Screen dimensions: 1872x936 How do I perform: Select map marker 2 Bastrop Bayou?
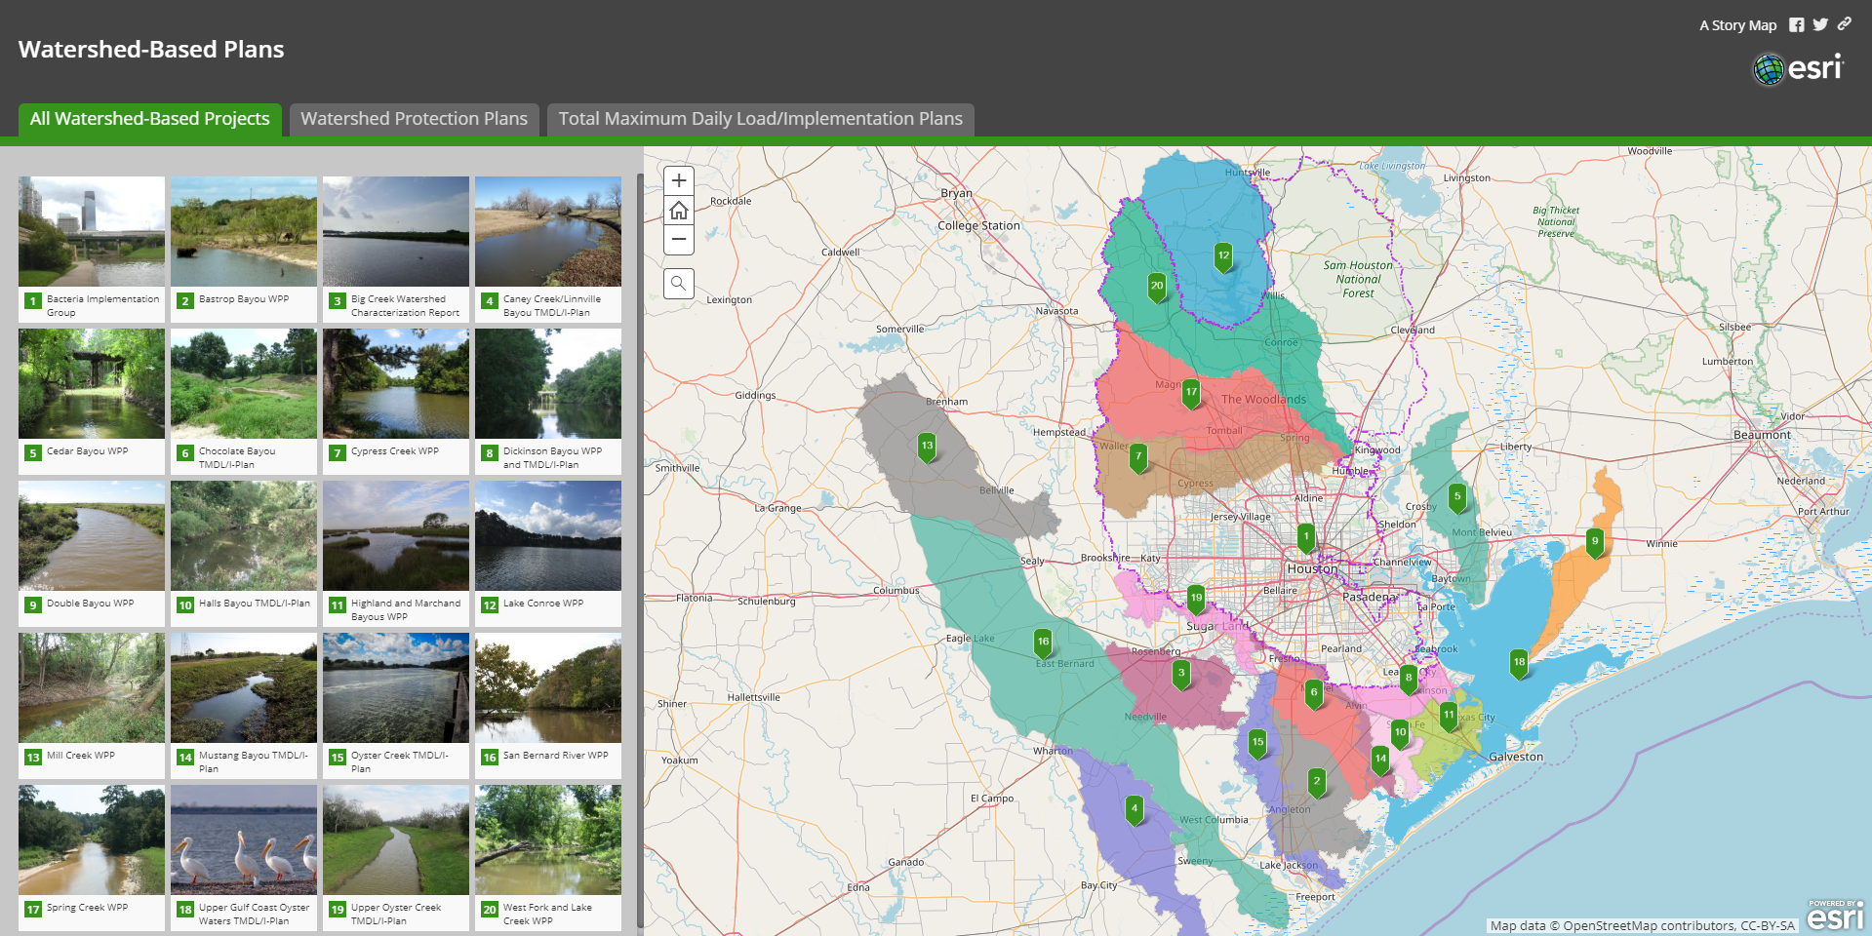coord(1317,783)
